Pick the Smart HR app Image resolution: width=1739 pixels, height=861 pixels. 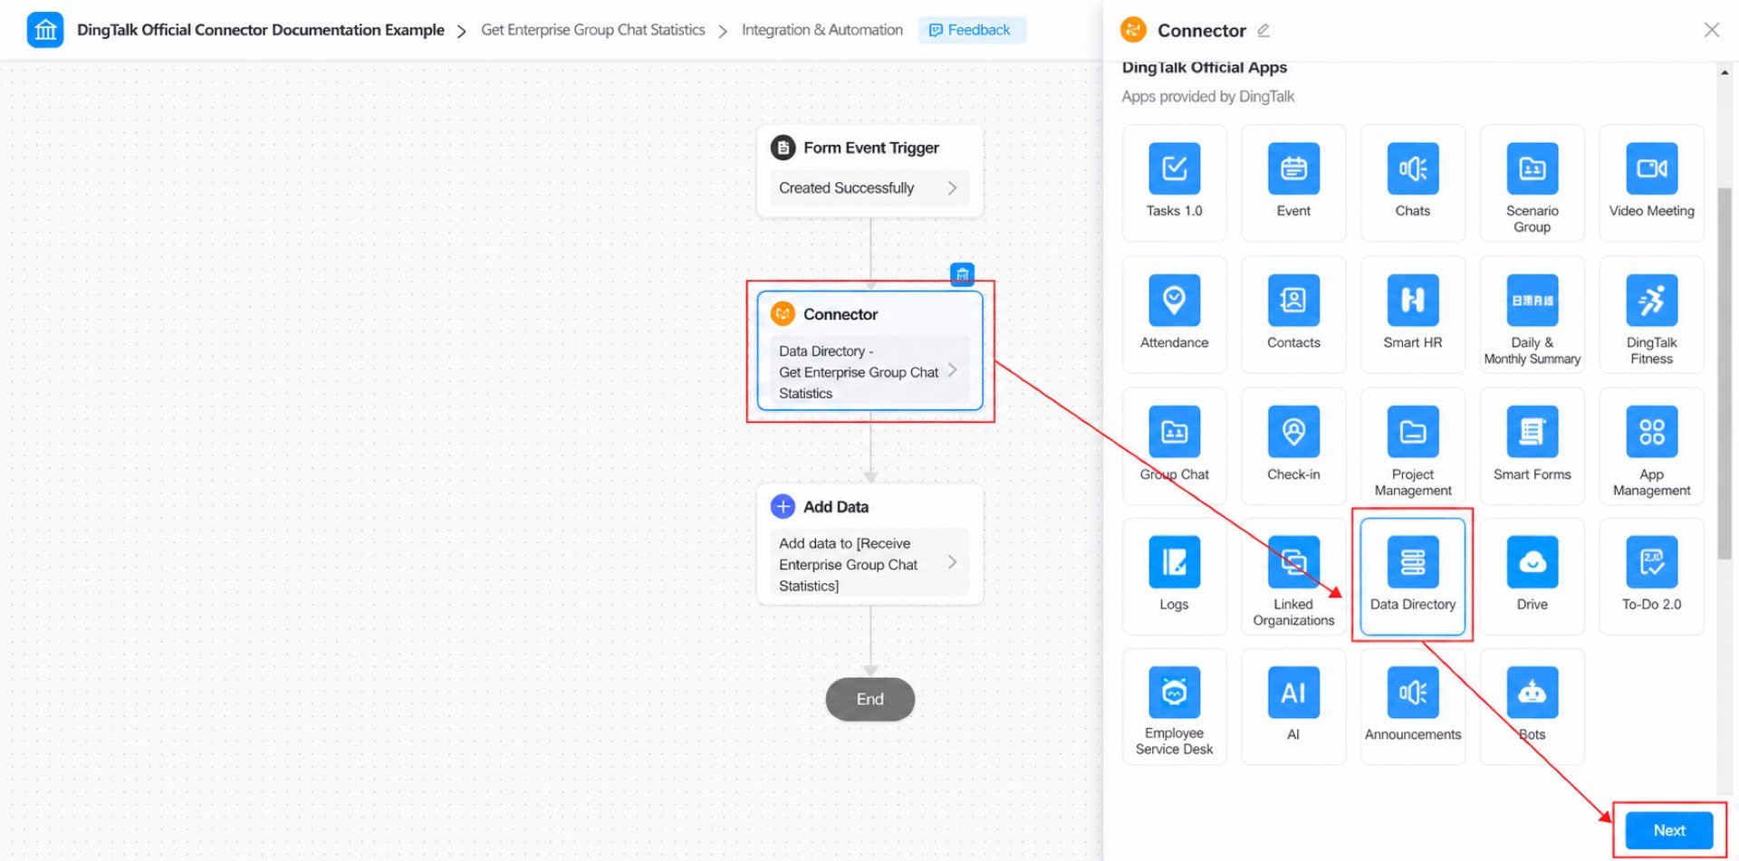1412,314
